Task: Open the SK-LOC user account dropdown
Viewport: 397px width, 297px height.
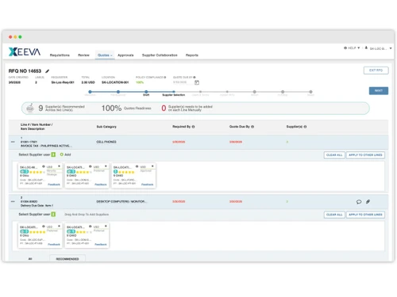Action: coord(379,48)
